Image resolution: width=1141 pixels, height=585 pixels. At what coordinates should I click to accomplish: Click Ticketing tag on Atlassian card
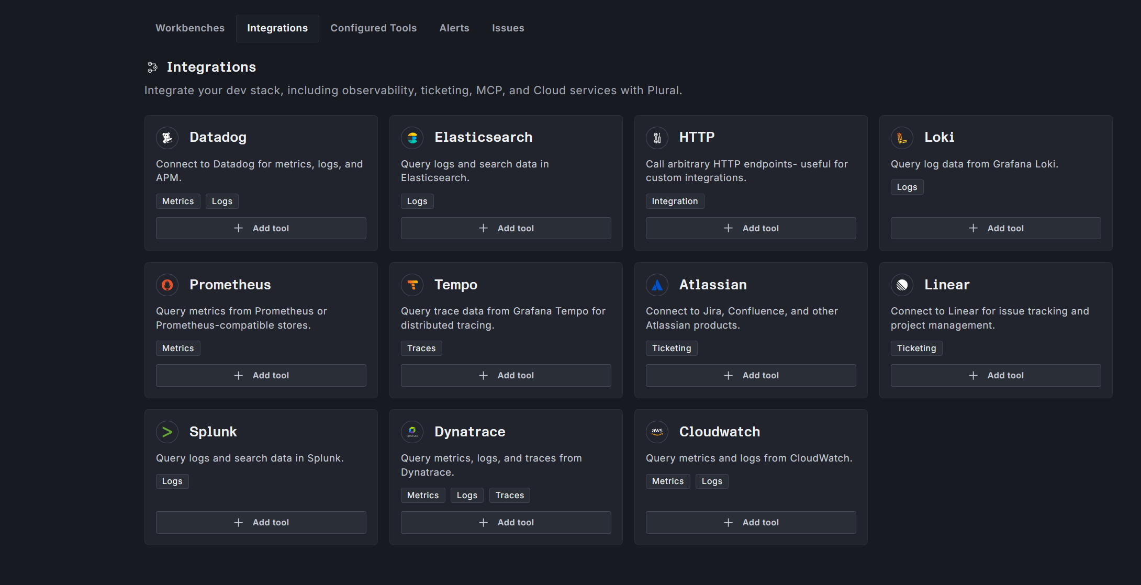pyautogui.click(x=672, y=348)
